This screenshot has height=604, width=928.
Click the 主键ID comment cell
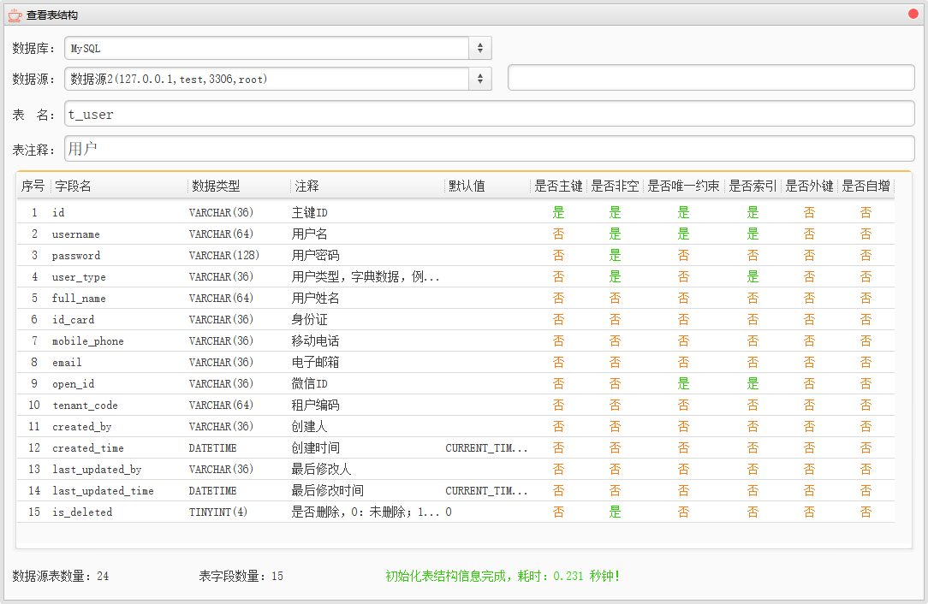[x=310, y=212]
